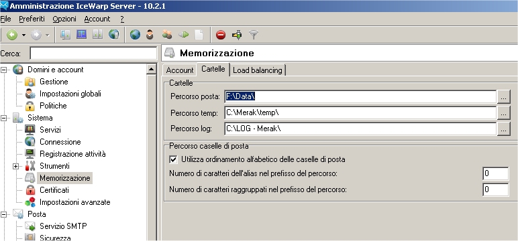518x241 pixels.
Task: Click the Servizio SMTP envelope icon
Action: point(30,226)
